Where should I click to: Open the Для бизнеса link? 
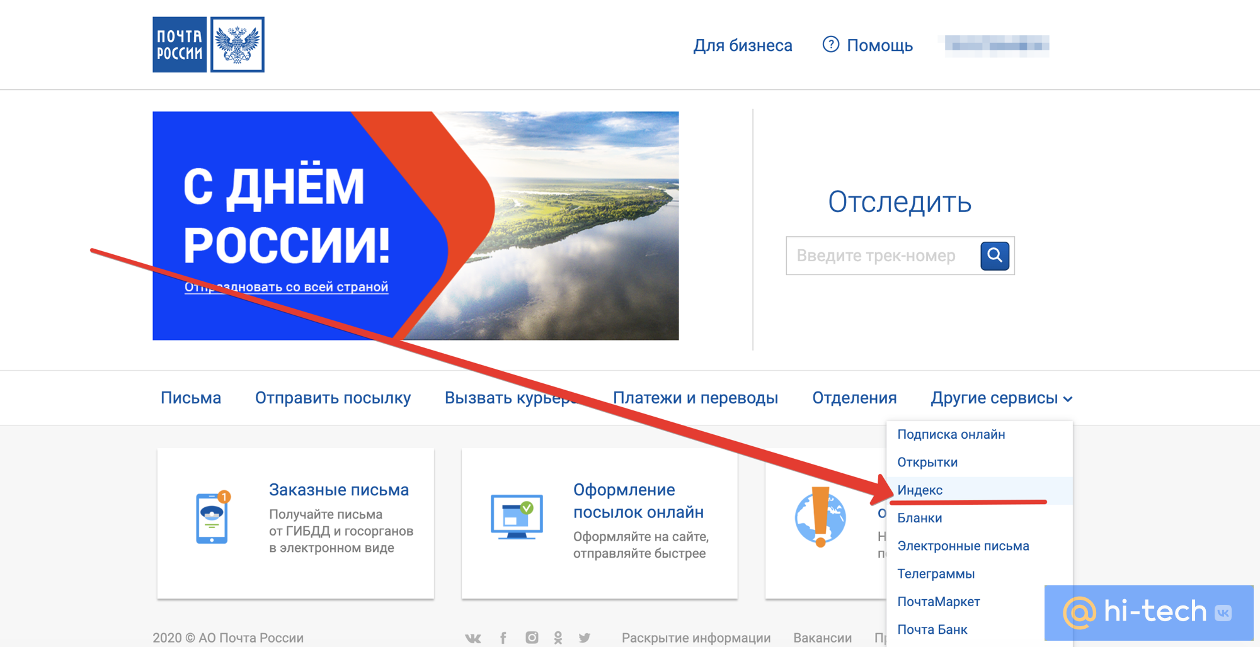point(743,45)
